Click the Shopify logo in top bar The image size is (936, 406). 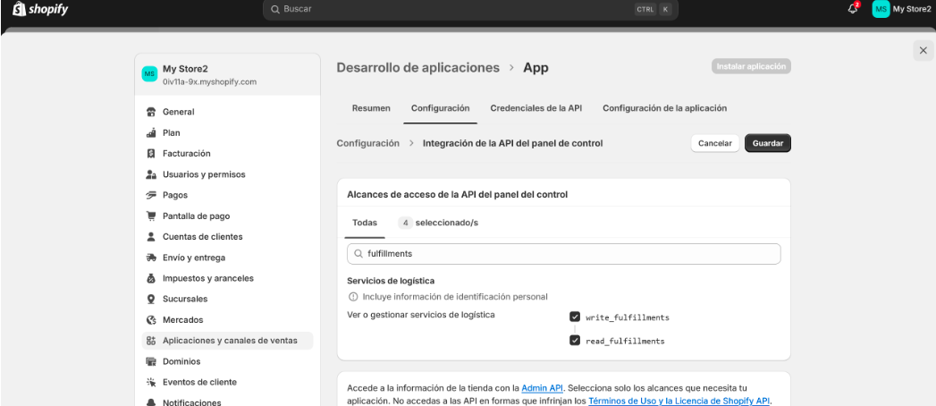click(x=38, y=9)
